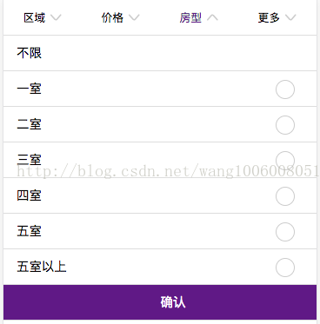The height and width of the screenshot is (324, 320).
Task: Choose the 一室 text label
Action: pyautogui.click(x=29, y=89)
